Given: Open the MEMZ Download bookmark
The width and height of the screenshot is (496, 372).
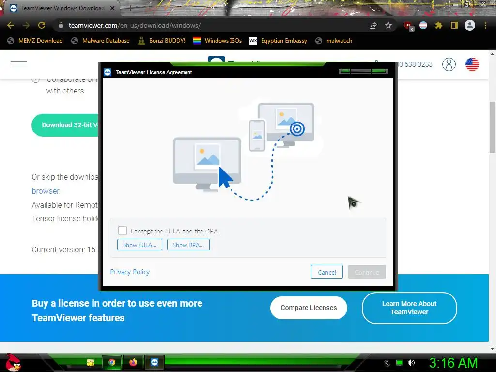Looking at the screenshot, I should click(x=35, y=41).
